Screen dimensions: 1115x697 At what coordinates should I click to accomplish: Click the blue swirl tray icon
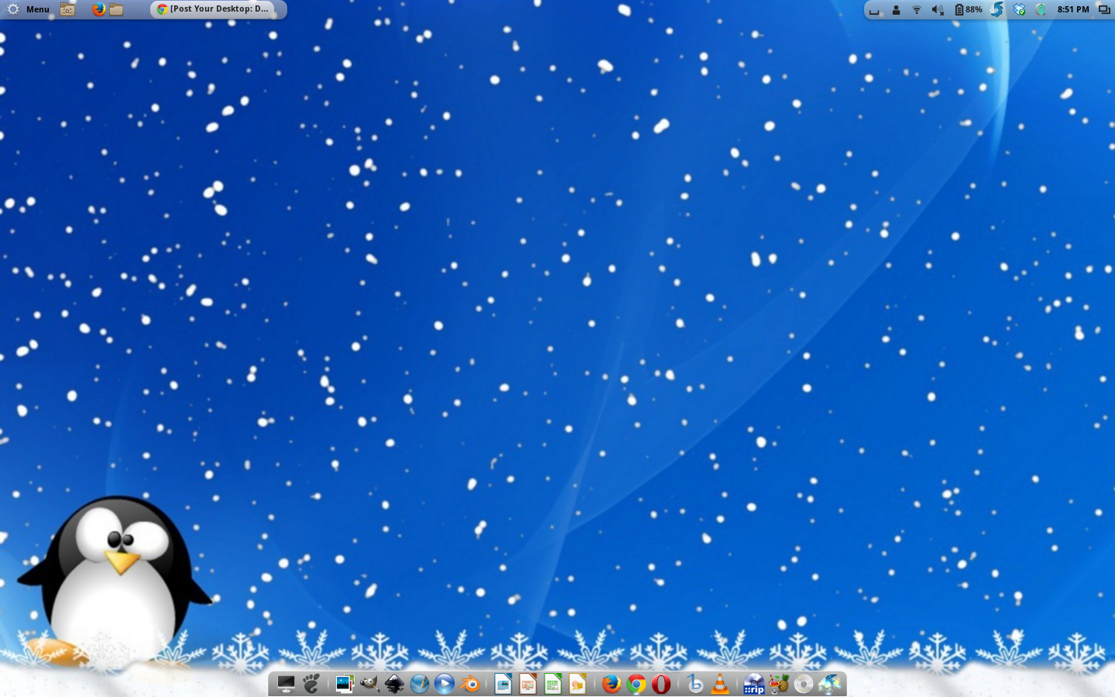(x=997, y=9)
